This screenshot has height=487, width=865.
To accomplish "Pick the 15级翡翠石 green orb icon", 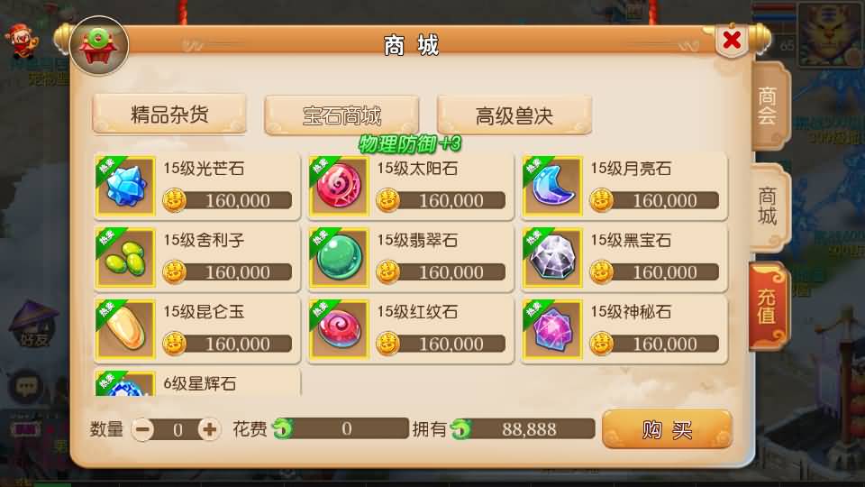I will (x=339, y=258).
